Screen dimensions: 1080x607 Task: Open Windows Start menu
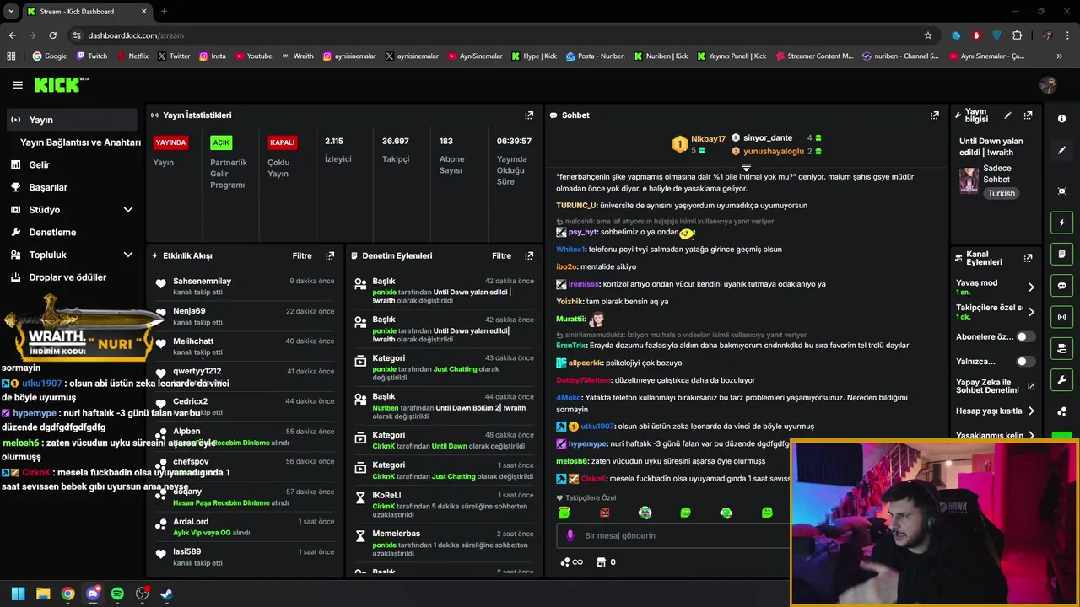[x=19, y=594]
